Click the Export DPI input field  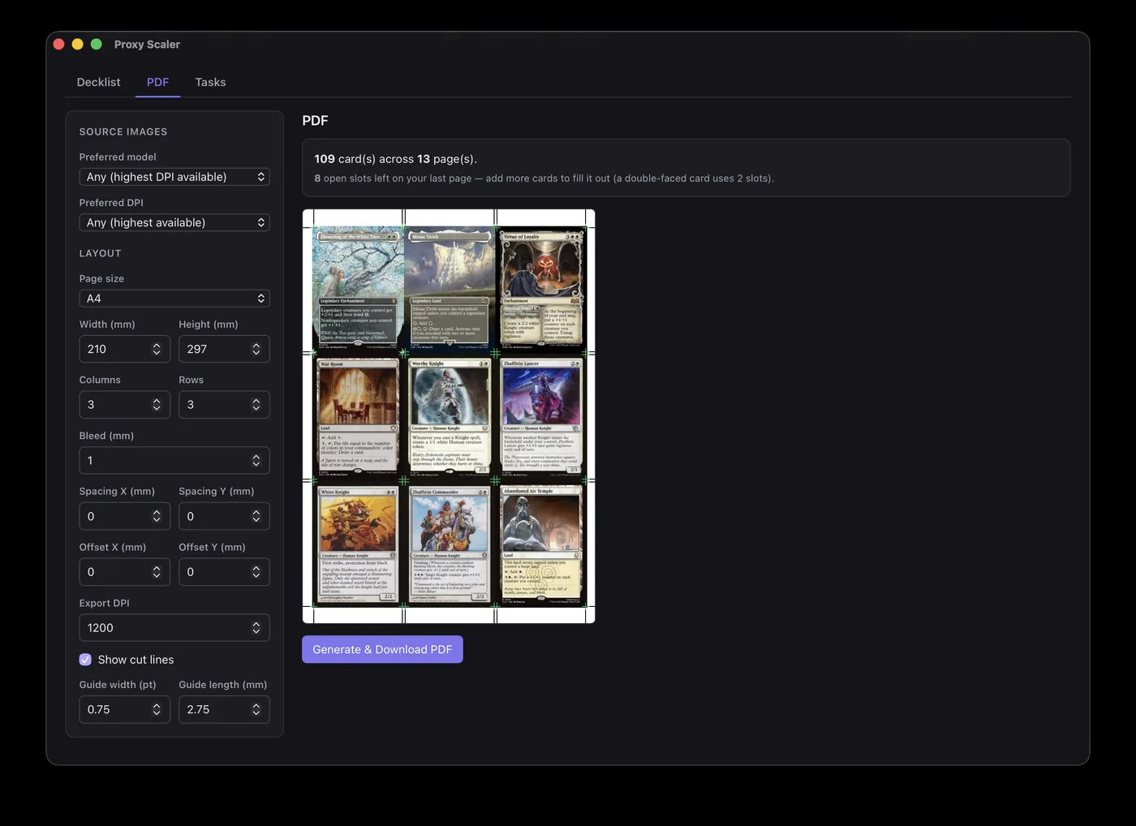174,628
